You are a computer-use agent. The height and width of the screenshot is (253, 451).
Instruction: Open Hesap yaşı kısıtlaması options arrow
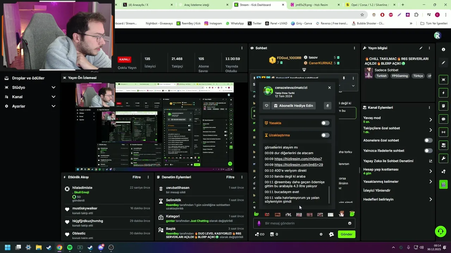point(431,171)
